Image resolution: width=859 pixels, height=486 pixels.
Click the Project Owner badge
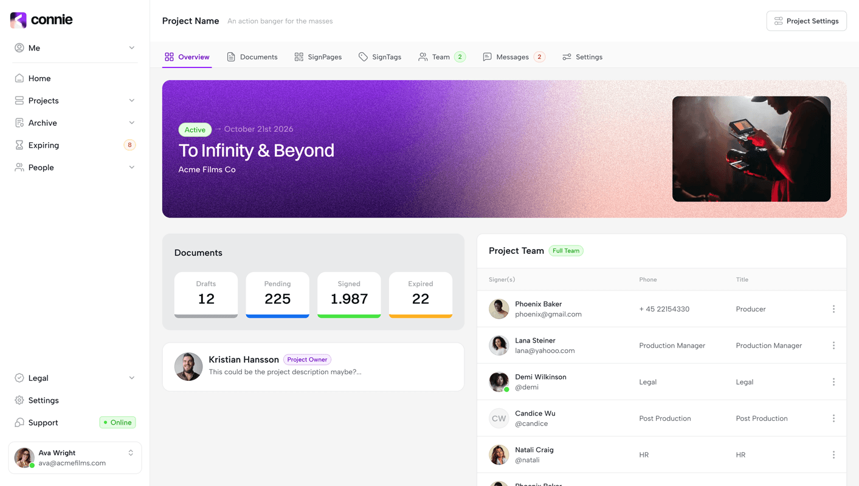[307, 360]
